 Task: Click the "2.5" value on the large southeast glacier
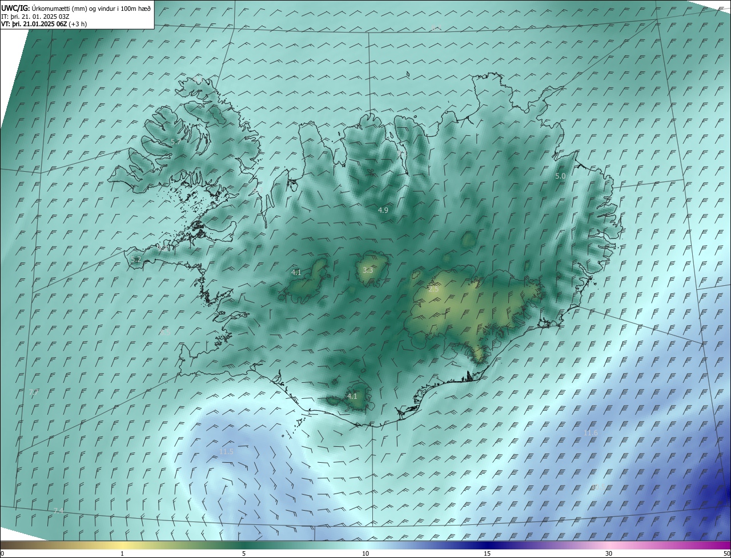click(433, 290)
